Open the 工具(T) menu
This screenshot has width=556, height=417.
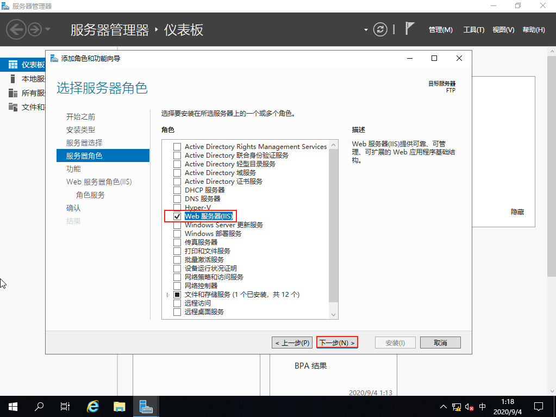[x=474, y=30]
